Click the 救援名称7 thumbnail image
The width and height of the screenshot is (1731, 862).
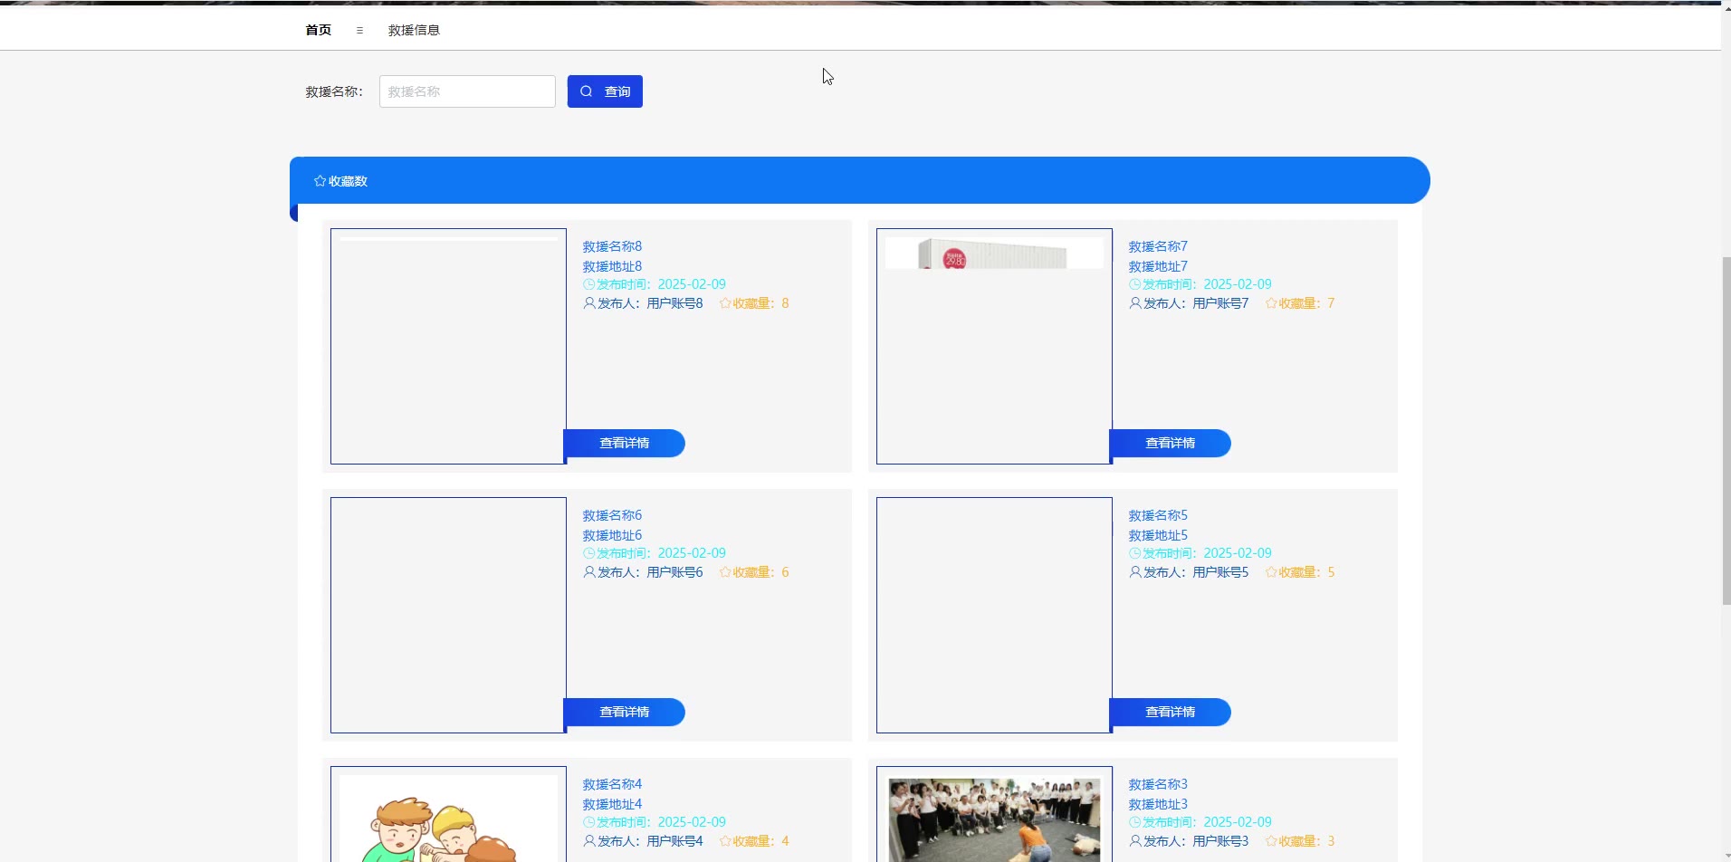[994, 346]
